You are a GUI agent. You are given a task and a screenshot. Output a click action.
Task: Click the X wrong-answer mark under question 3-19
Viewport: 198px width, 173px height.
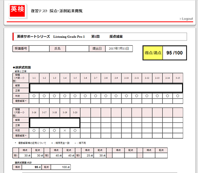click(65, 130)
